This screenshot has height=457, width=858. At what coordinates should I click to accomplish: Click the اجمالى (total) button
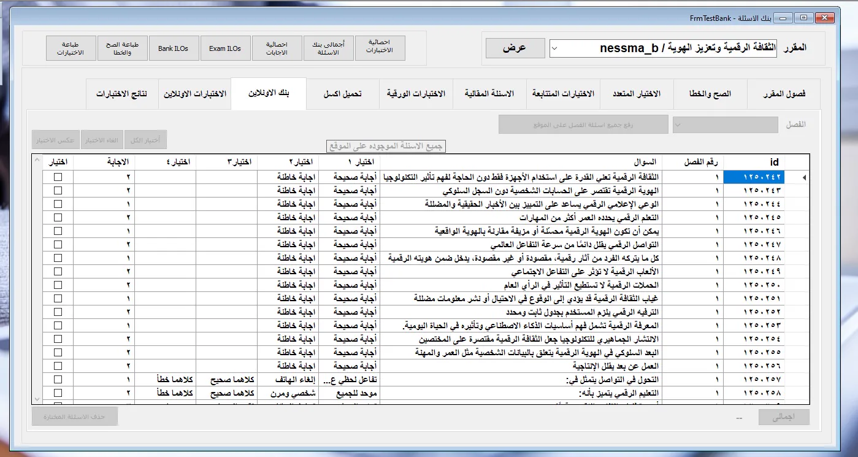784,417
